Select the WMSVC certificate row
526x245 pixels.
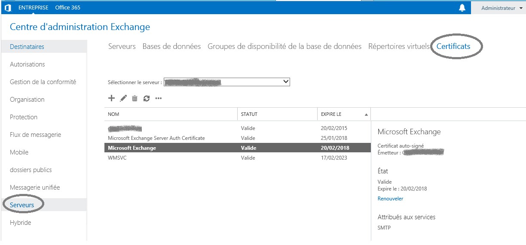[237, 158]
